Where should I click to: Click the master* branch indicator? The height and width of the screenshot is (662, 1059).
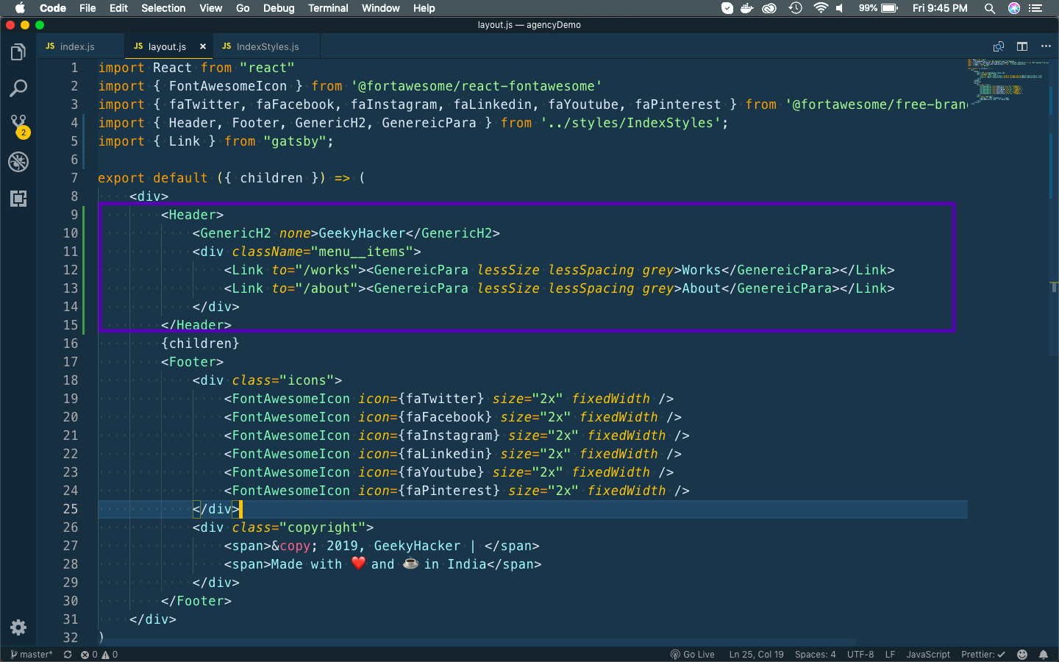point(32,655)
